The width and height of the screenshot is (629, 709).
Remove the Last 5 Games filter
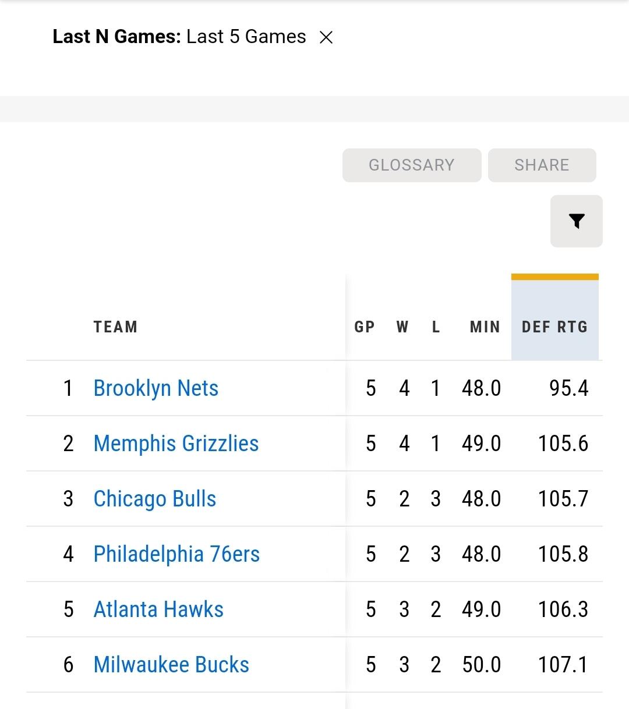point(326,38)
